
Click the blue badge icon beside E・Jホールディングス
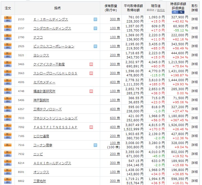click(95, 19)
